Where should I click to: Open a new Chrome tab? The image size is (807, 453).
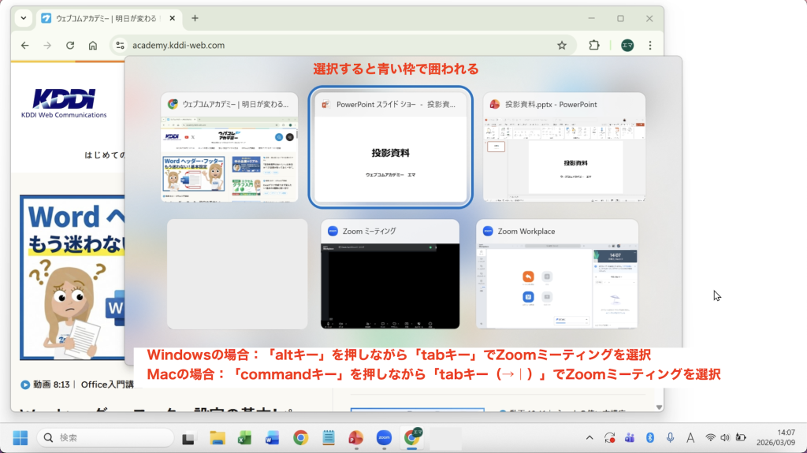click(x=195, y=18)
